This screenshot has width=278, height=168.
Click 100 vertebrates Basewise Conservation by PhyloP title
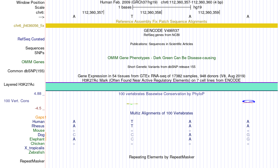pos(162,94)
